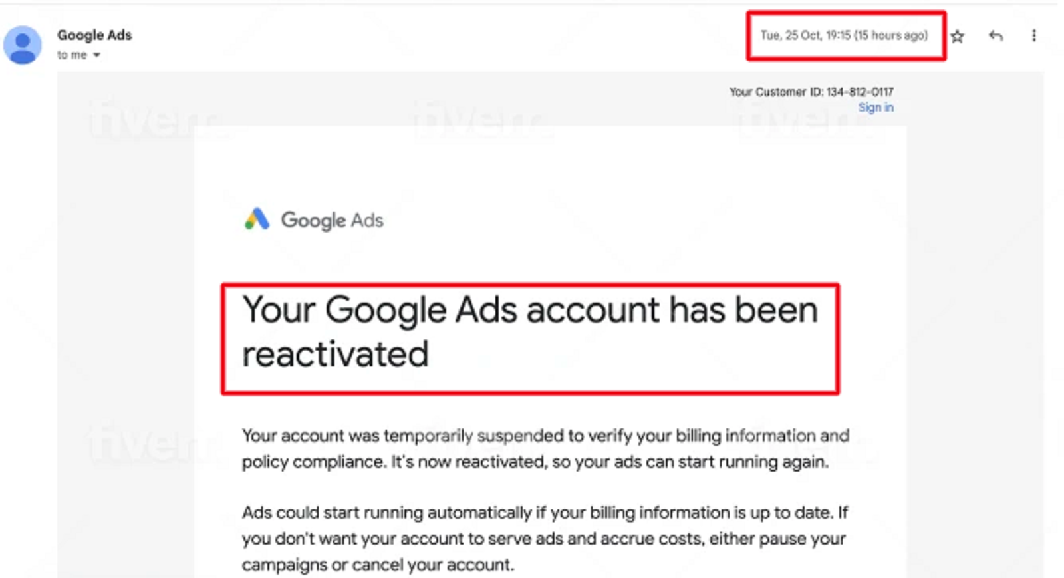
Task: Select the 'to me' label
Action: (71, 55)
